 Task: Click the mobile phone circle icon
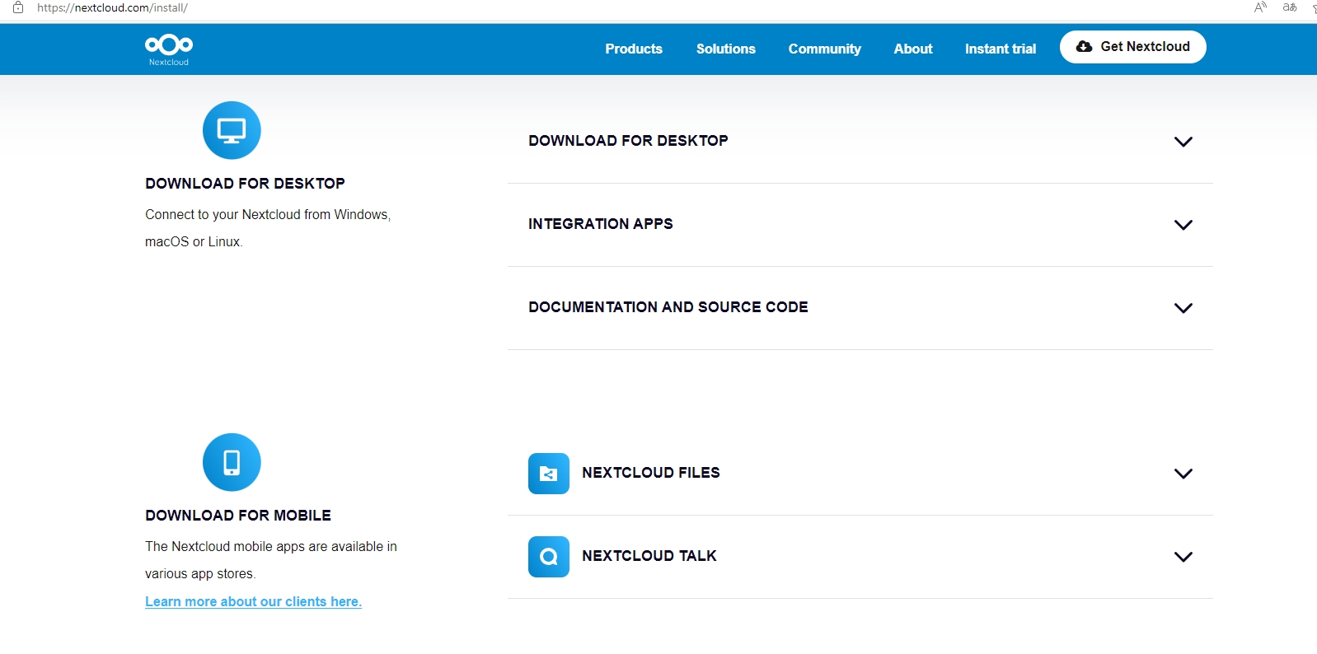232,462
